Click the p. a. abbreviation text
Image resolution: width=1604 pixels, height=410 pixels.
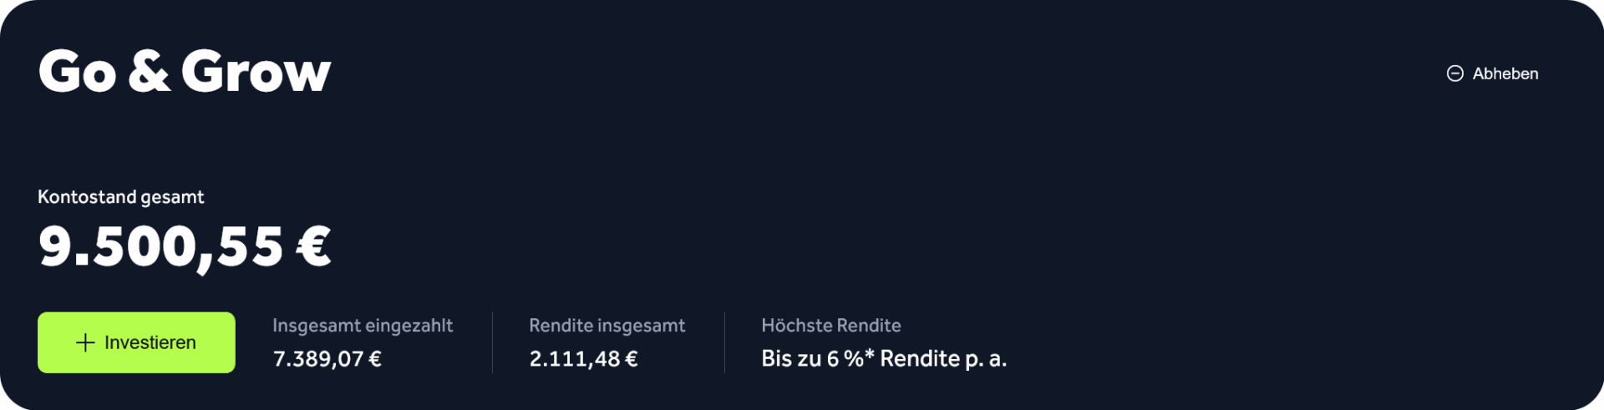pyautogui.click(x=986, y=360)
